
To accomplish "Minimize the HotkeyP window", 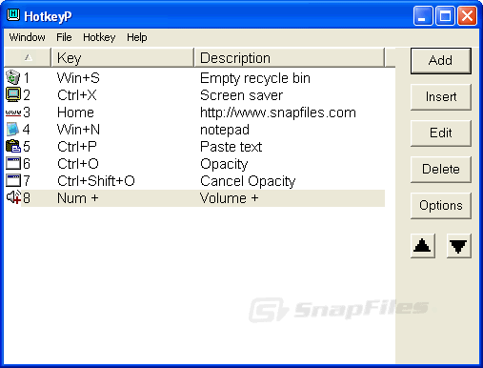I will (423, 15).
